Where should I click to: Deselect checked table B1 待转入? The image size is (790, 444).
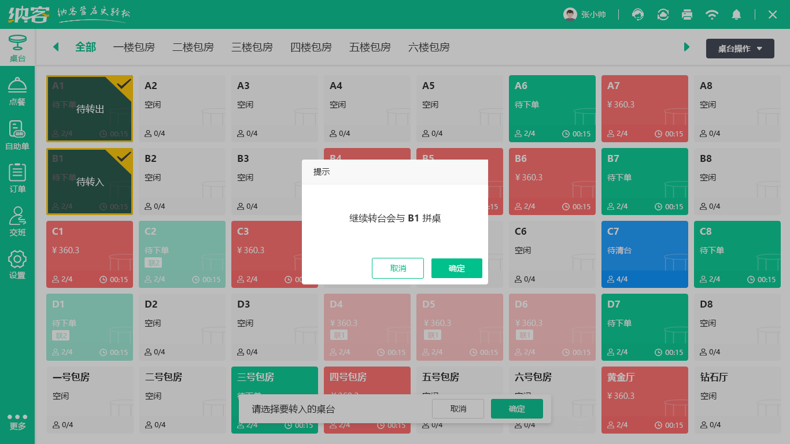pyautogui.click(x=90, y=182)
